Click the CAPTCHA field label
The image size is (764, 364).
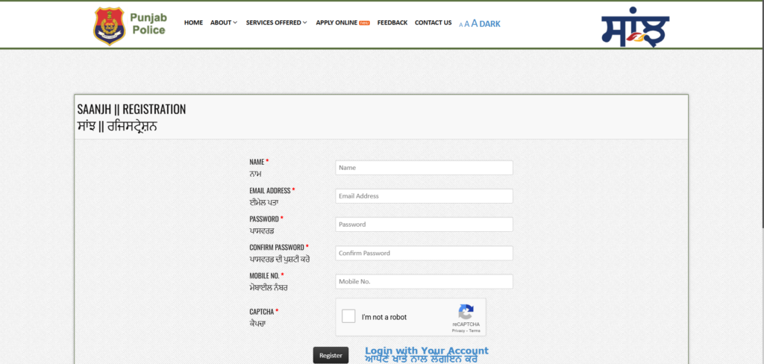(x=263, y=312)
